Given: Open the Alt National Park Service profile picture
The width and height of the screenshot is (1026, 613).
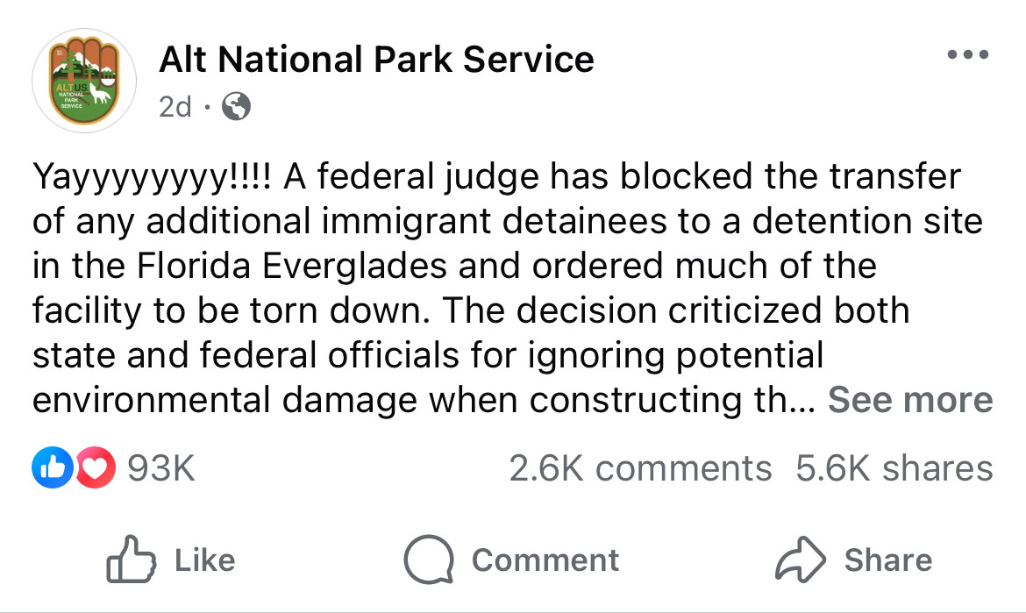Looking at the screenshot, I should tap(84, 81).
